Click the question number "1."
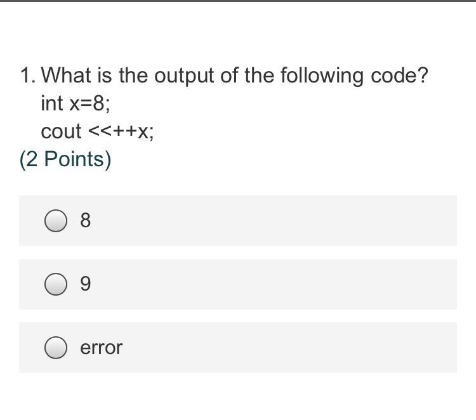This screenshot has height=420, width=476. 28,75
